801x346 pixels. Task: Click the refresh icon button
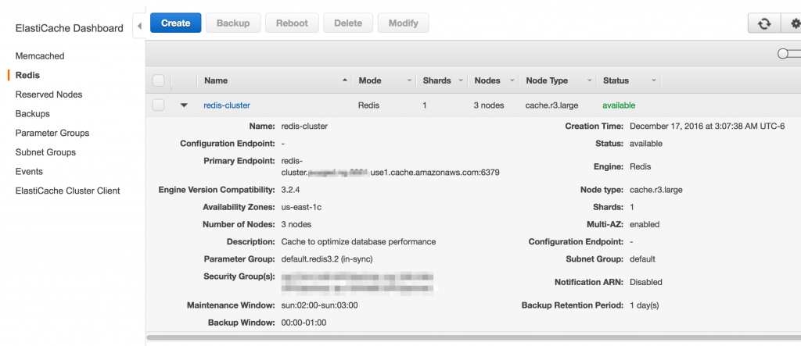pyautogui.click(x=764, y=23)
